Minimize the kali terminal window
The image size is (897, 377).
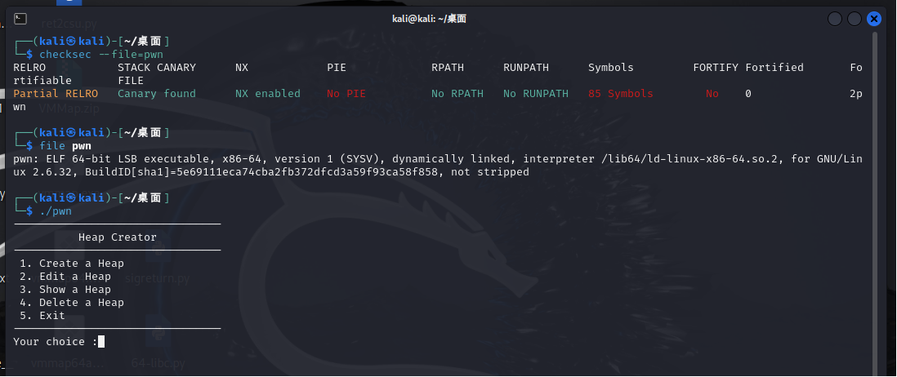coord(834,19)
